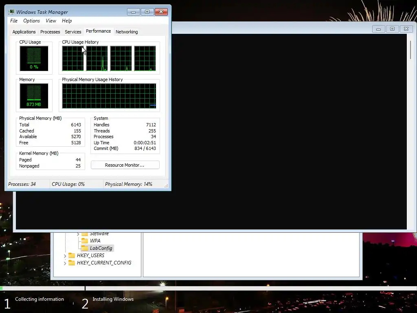Select the HKEY_USERS hive in Registry Editor

[x=90, y=256]
